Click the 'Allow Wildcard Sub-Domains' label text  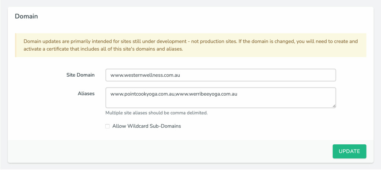pos(146,126)
